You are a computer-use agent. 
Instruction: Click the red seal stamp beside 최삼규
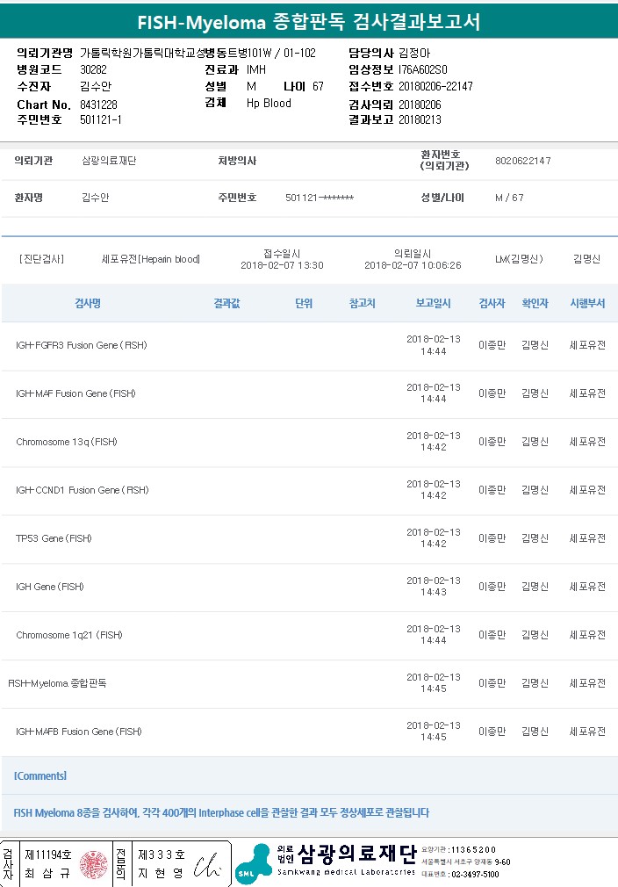[x=93, y=864]
